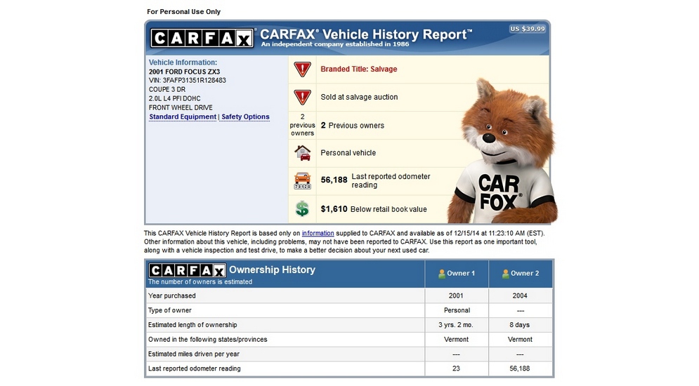
Task: Click the Sold at salvage auction warning icon
Action: click(x=302, y=97)
